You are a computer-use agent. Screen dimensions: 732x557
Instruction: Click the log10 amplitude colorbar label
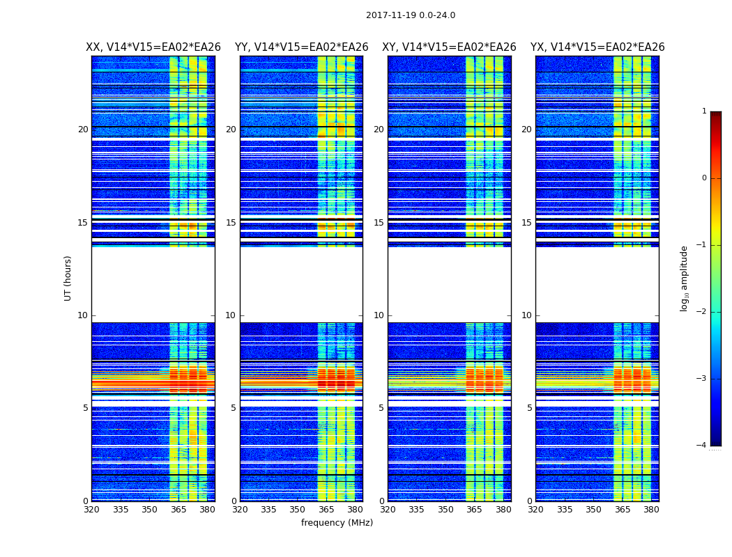[685, 278]
